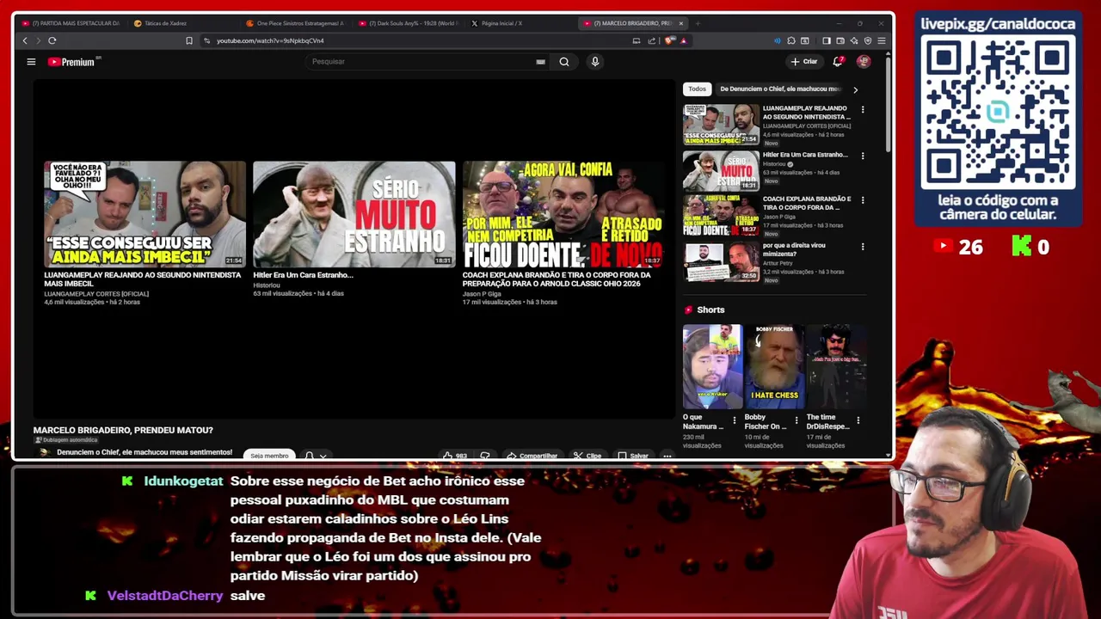Open options for Bobby Fischer short
This screenshot has width=1101, height=619.
click(796, 420)
